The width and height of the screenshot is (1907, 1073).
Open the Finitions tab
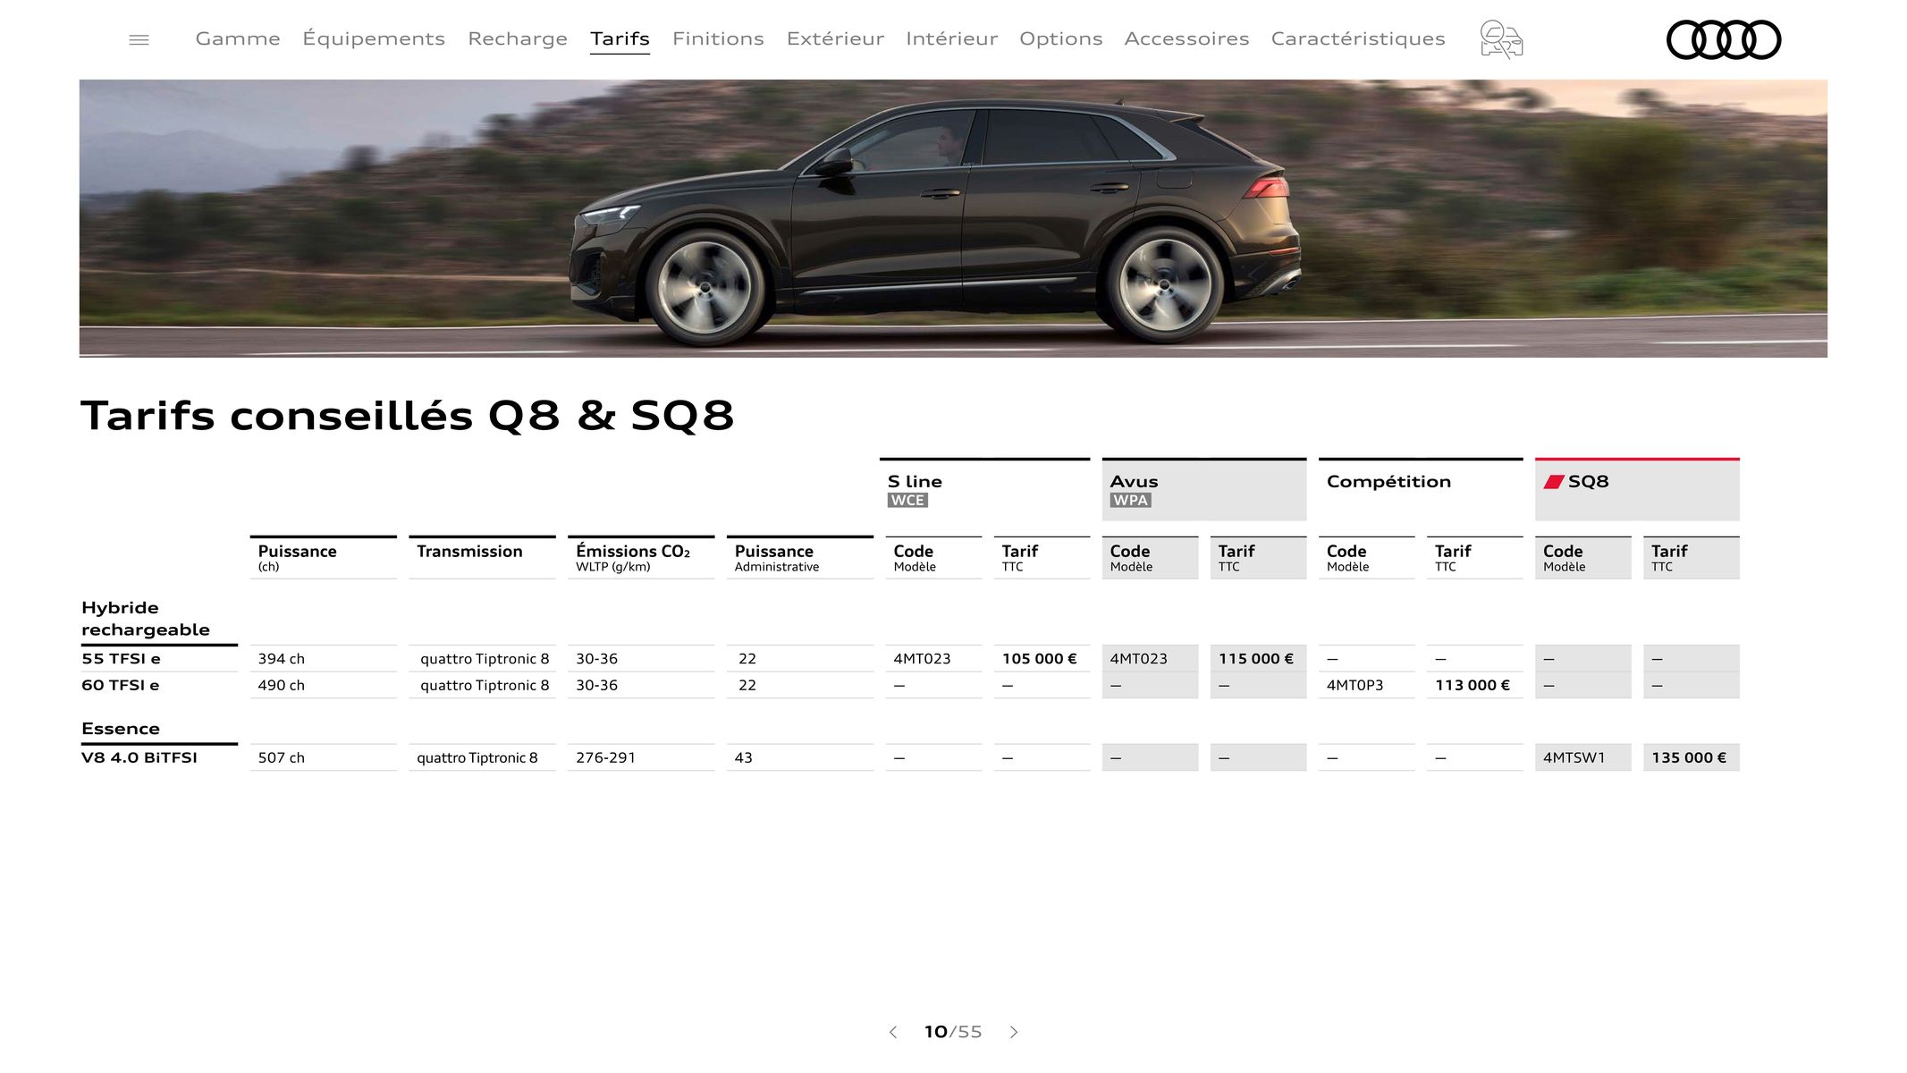pyautogui.click(x=718, y=38)
